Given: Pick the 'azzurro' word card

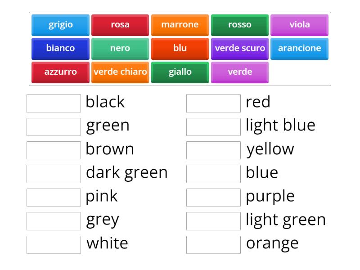Looking at the screenshot, I should click(60, 72).
